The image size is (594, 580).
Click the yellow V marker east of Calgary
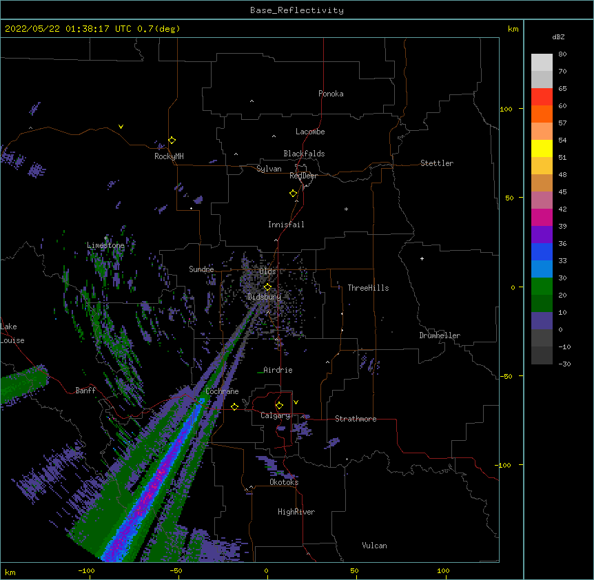[x=296, y=402]
